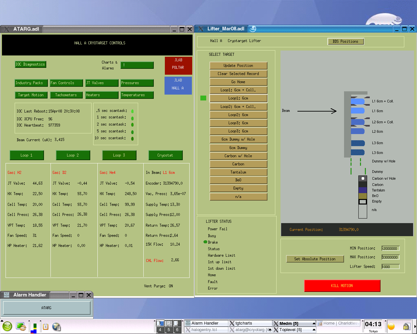Send lifter with Go Home button

(x=238, y=82)
